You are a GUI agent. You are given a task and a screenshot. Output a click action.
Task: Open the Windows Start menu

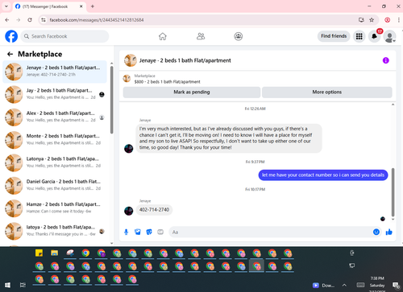click(7, 285)
